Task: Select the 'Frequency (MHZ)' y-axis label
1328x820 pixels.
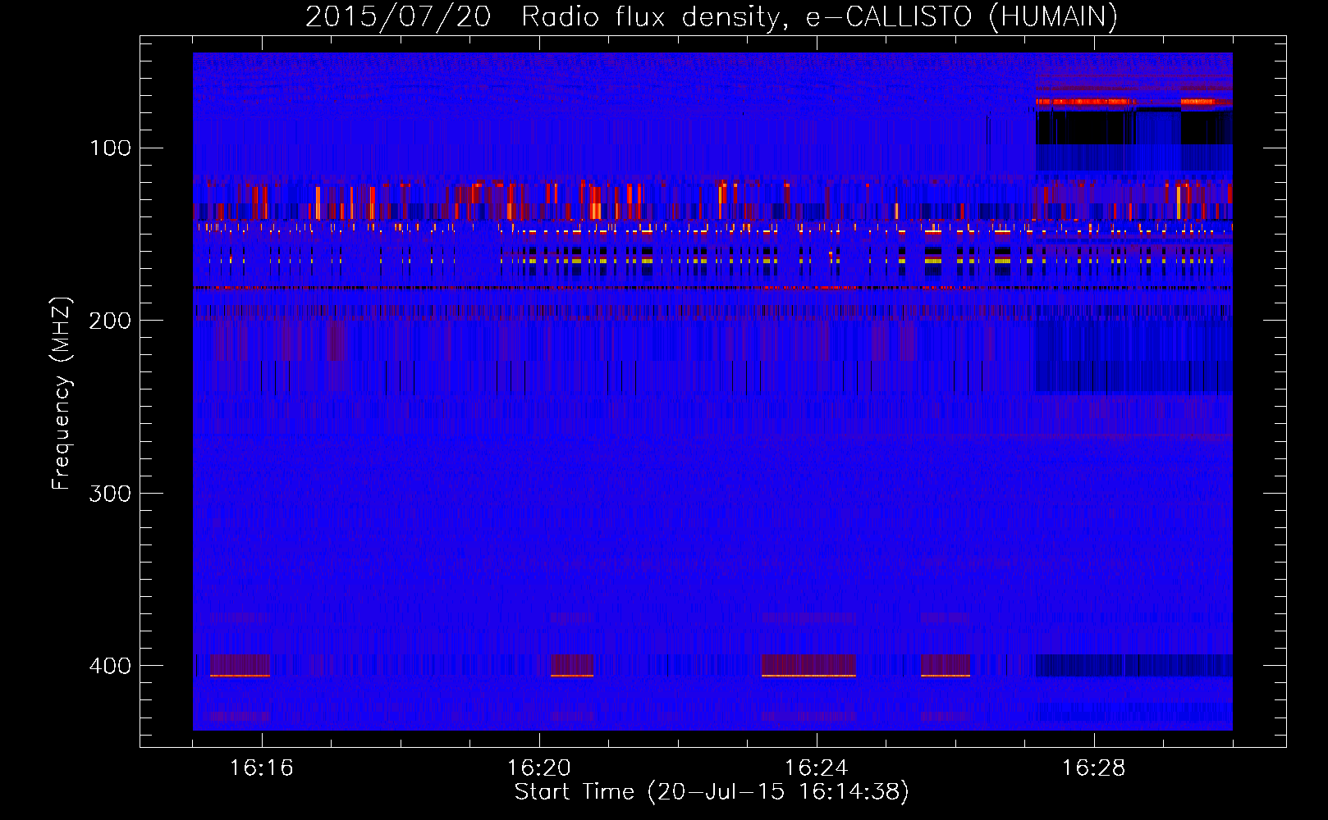Action: 62,394
